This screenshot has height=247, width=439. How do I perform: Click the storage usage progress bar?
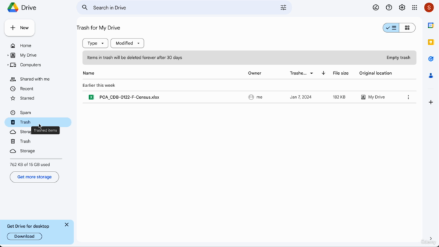36,158
